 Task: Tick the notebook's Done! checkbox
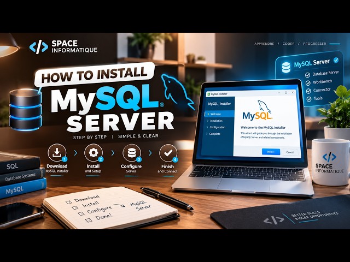89,220
